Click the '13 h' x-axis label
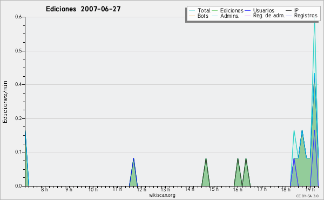 [165, 189]
